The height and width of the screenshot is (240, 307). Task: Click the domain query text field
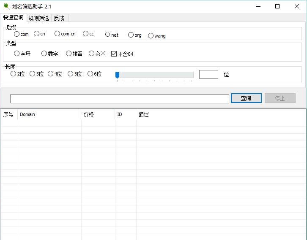point(120,99)
